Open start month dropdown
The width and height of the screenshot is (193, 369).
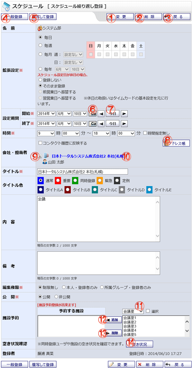click(64, 113)
